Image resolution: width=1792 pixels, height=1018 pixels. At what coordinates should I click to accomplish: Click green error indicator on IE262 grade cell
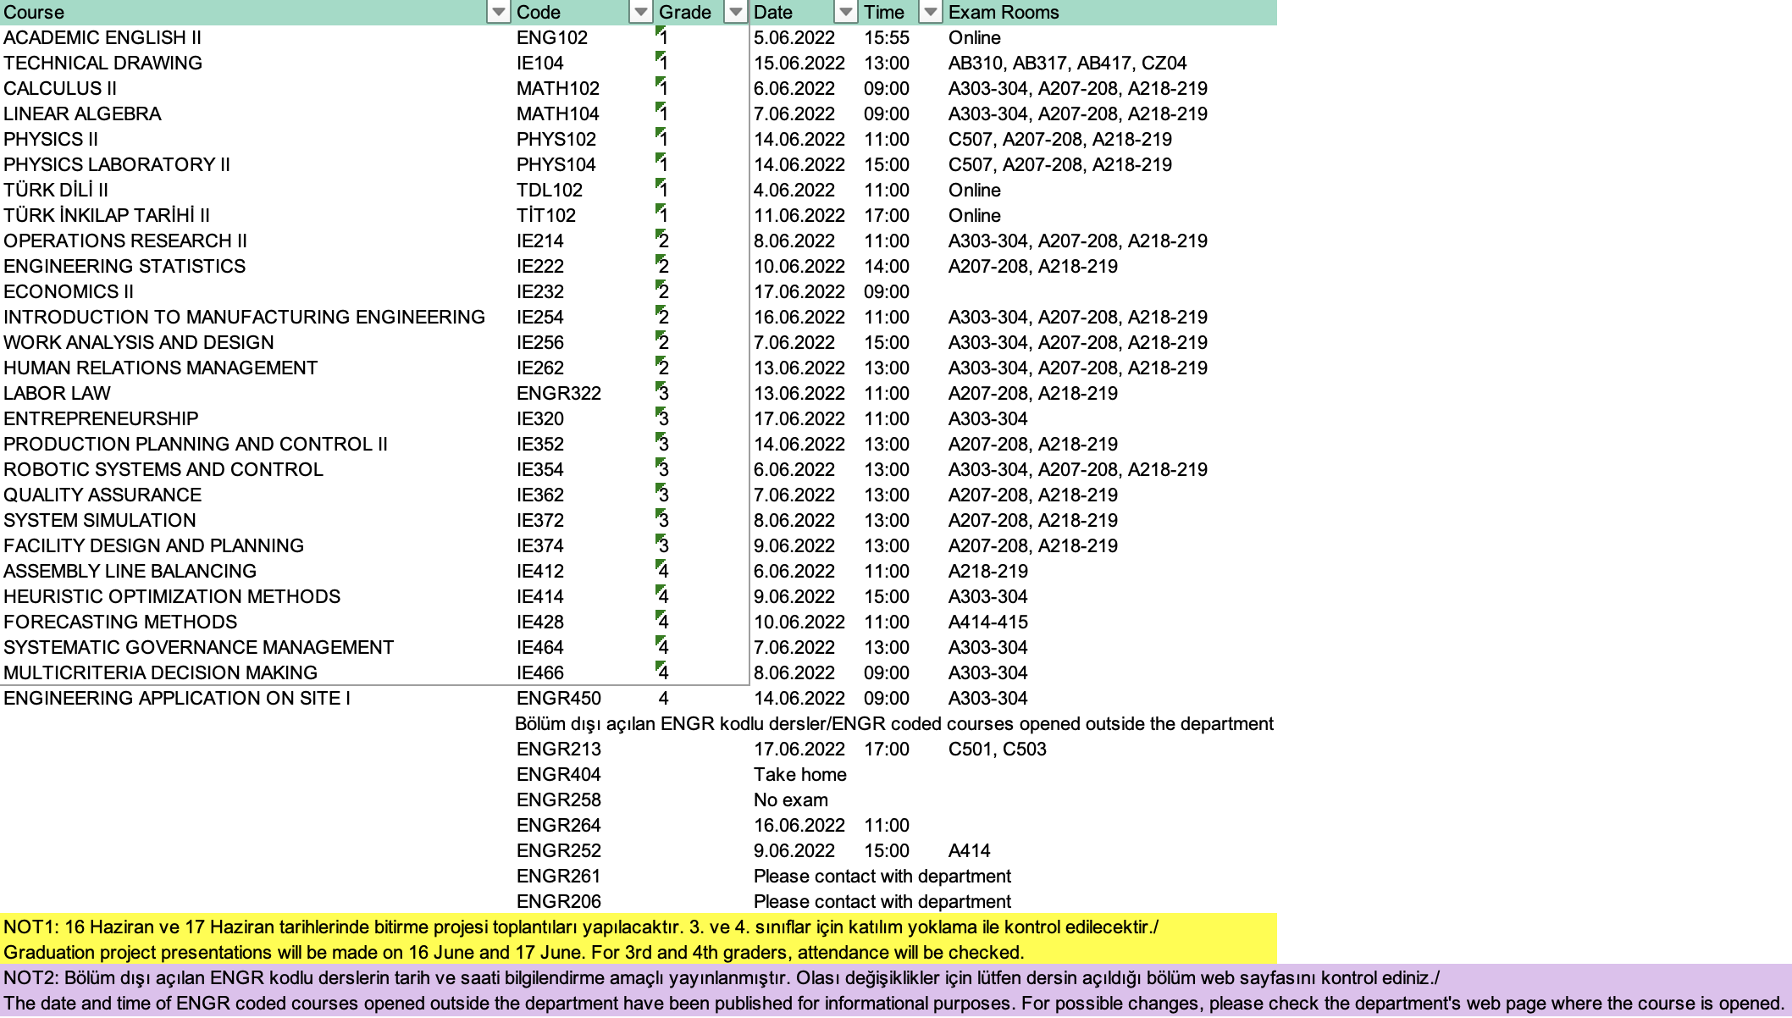point(659,361)
